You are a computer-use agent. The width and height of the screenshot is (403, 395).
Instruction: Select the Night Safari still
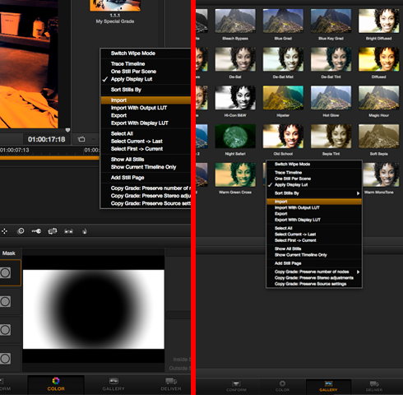[x=235, y=136]
